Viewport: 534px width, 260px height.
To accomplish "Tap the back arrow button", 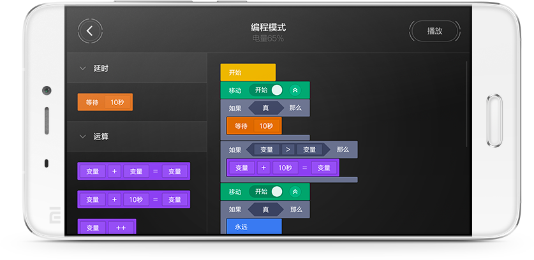I will pyautogui.click(x=90, y=31).
